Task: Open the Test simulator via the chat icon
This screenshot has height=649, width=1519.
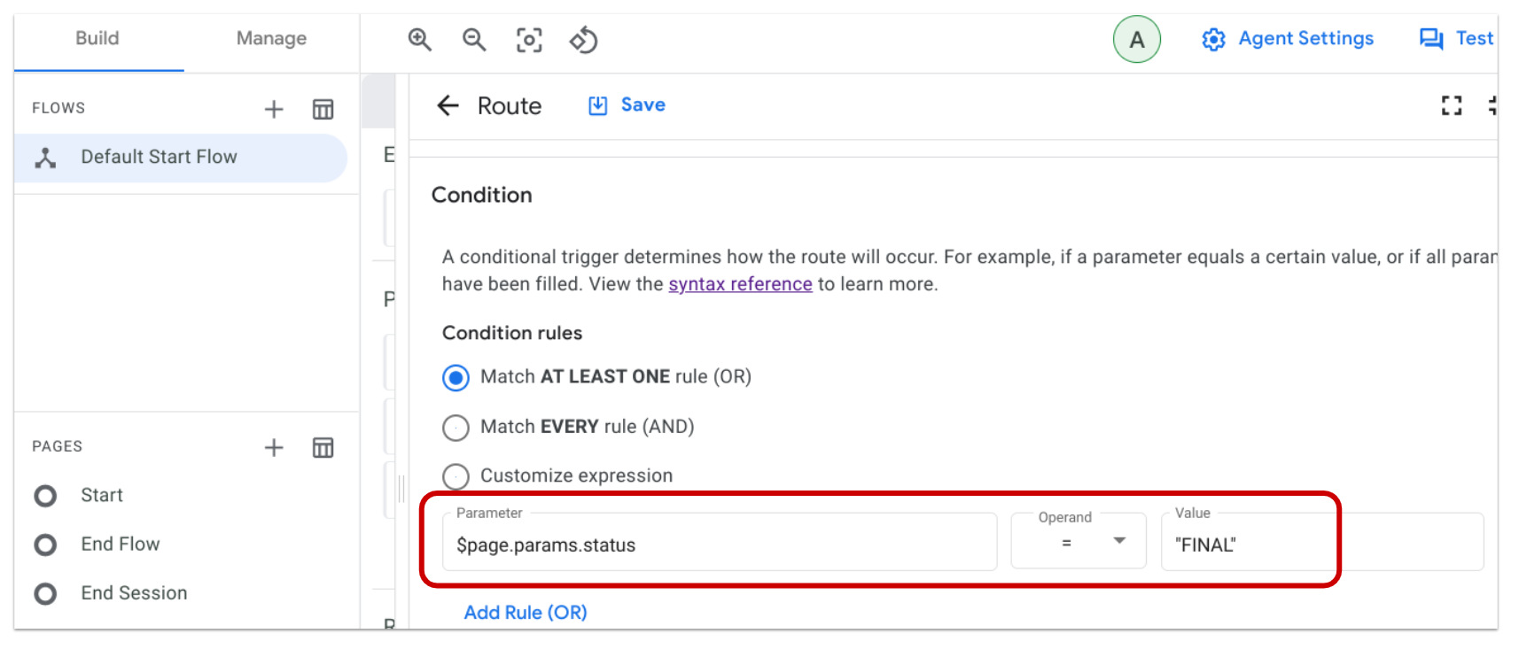Action: tap(1430, 38)
